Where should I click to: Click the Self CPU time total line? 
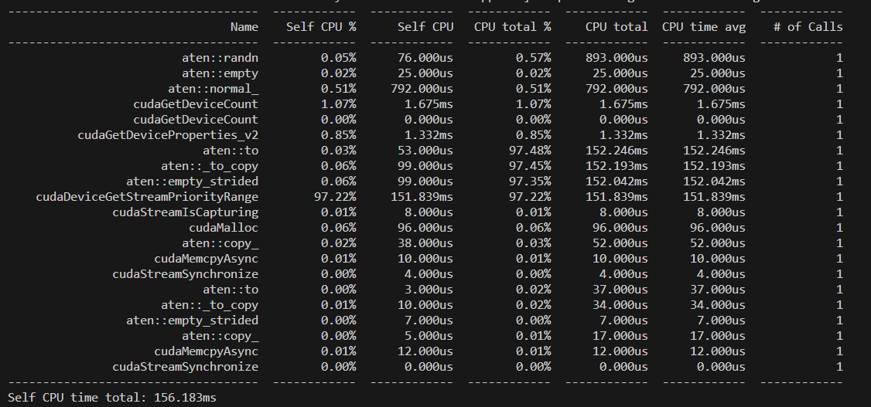coord(112,397)
